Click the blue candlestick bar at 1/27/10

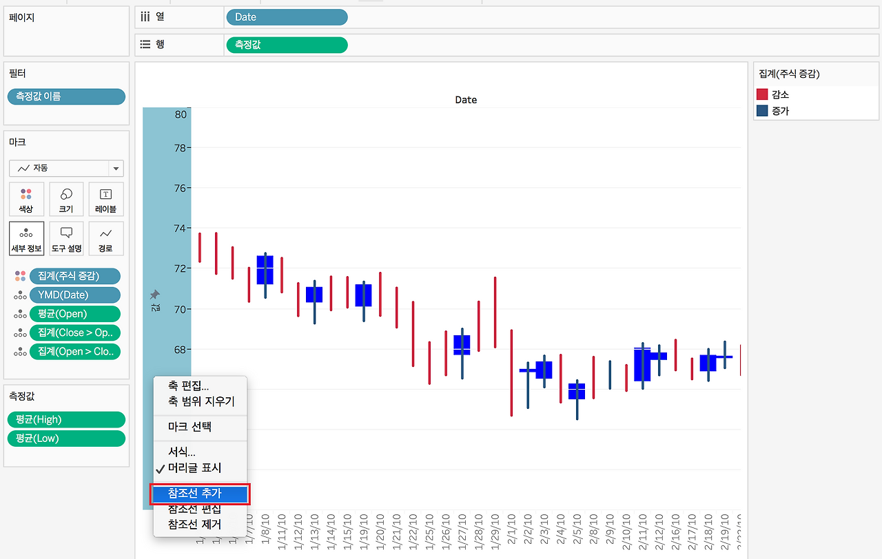pos(462,345)
